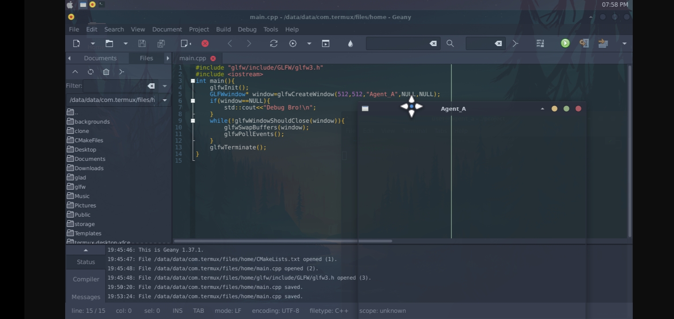The height and width of the screenshot is (319, 674).
Task: Open the dropdown next to the Open icon
Action: pos(125,43)
